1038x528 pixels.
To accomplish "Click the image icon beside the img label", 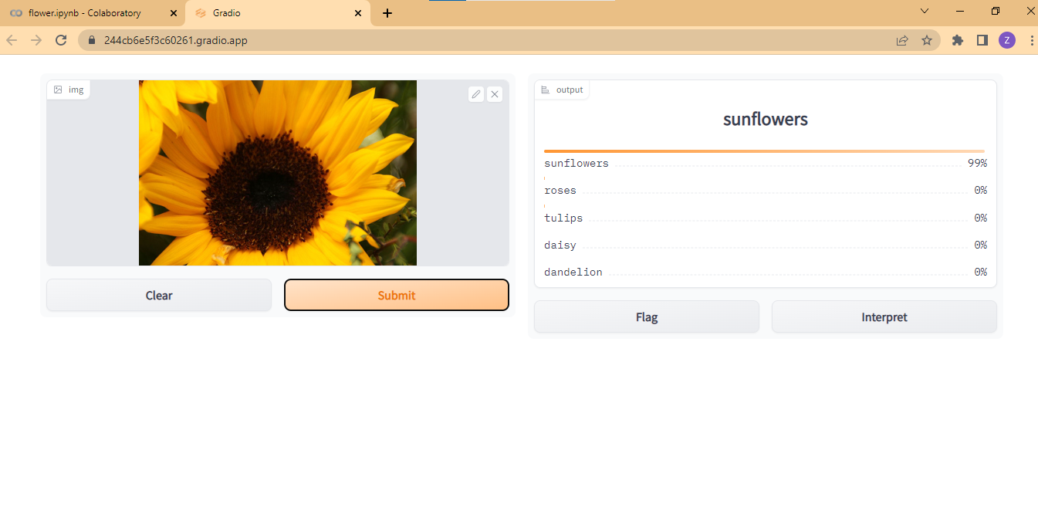I will (x=58, y=90).
